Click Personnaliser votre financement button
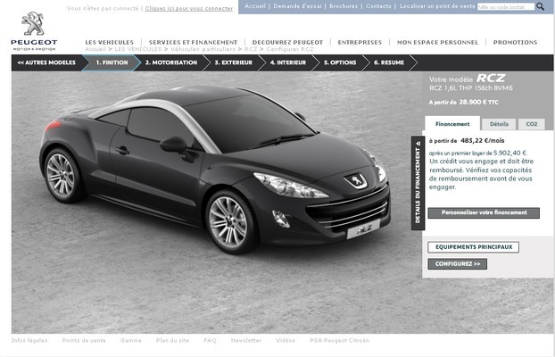 tap(484, 212)
